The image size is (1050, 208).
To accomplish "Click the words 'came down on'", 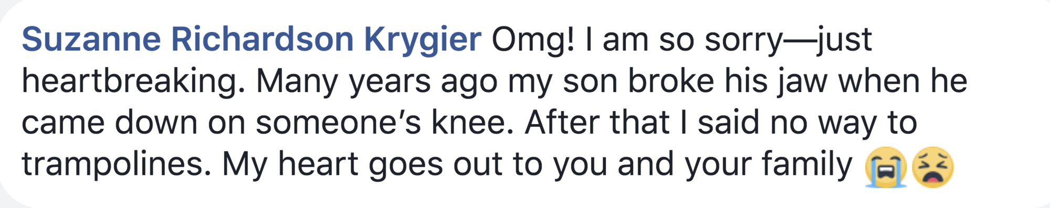I will (133, 124).
